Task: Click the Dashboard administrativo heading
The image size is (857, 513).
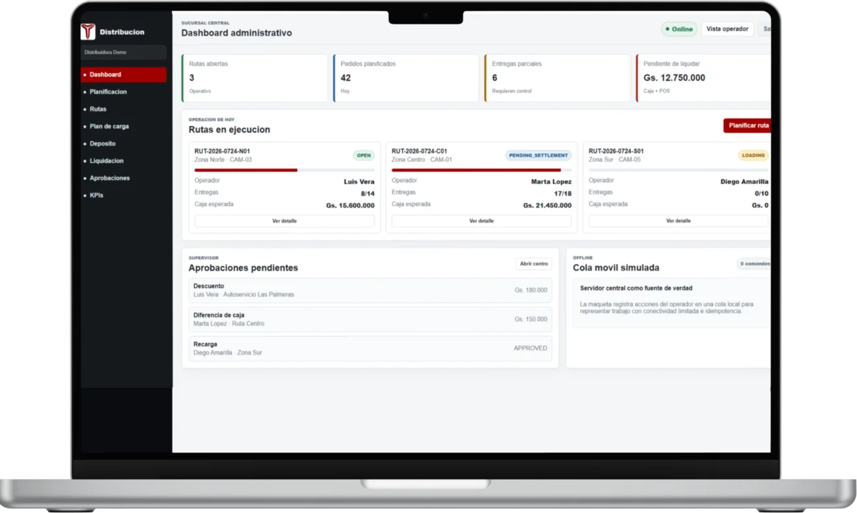Action: click(x=237, y=33)
